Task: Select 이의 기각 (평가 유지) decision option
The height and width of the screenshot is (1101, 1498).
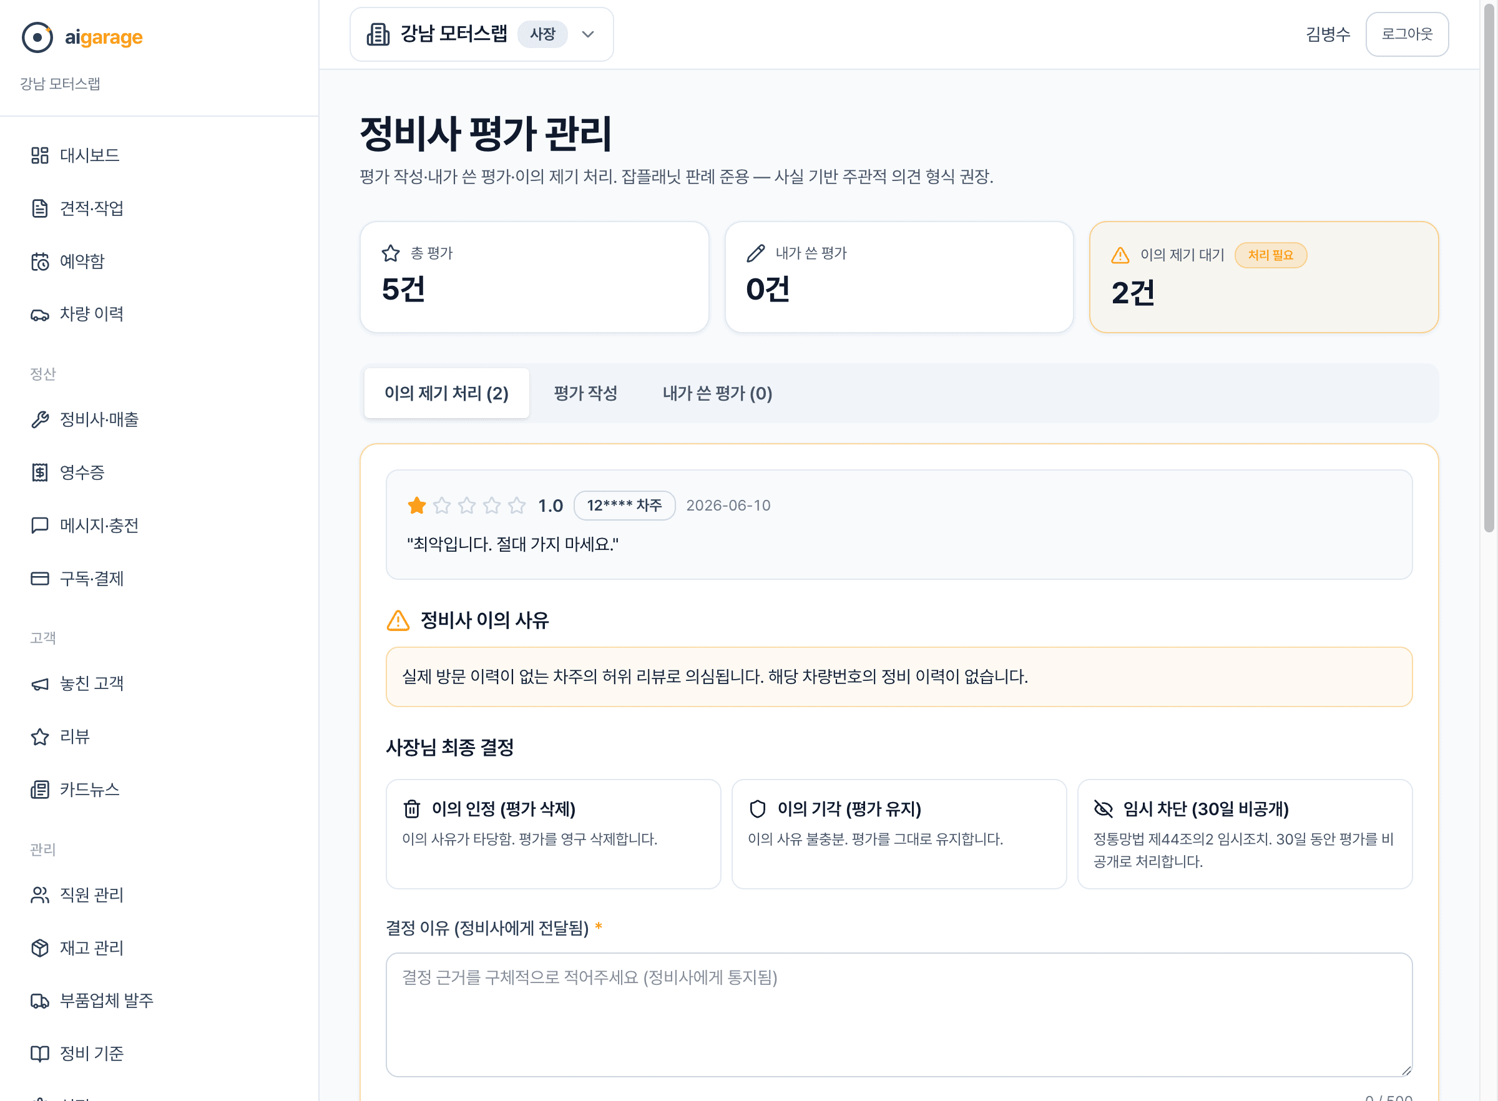Action: tap(899, 834)
